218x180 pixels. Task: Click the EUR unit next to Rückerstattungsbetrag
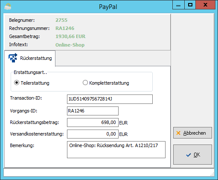coord(123,123)
